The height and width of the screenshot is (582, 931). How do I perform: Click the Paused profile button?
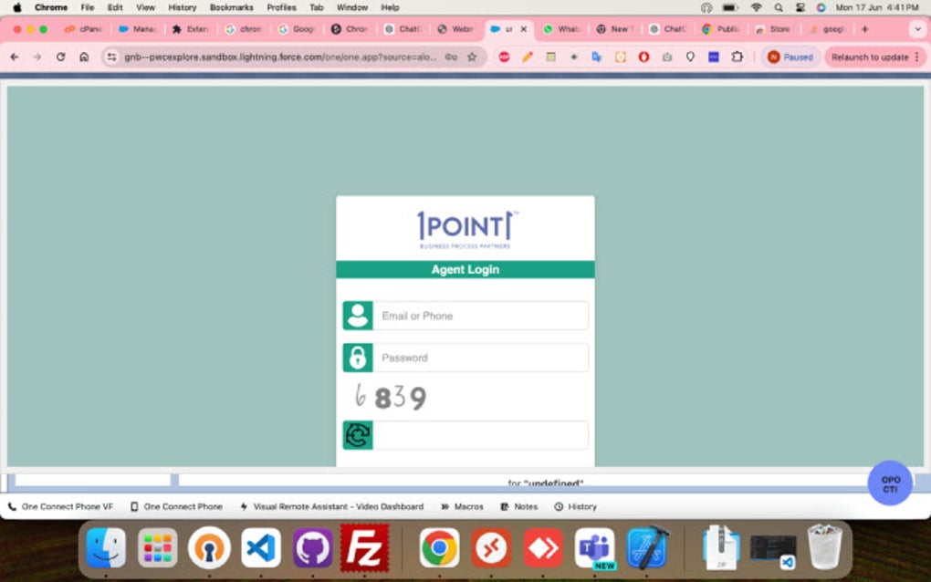[x=790, y=57]
